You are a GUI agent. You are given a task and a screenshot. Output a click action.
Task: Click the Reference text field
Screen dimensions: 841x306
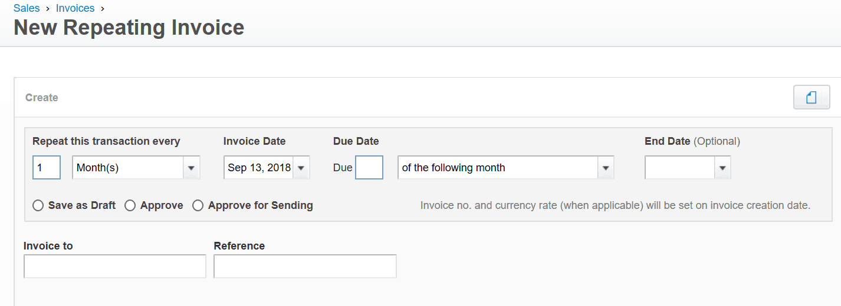click(x=305, y=266)
